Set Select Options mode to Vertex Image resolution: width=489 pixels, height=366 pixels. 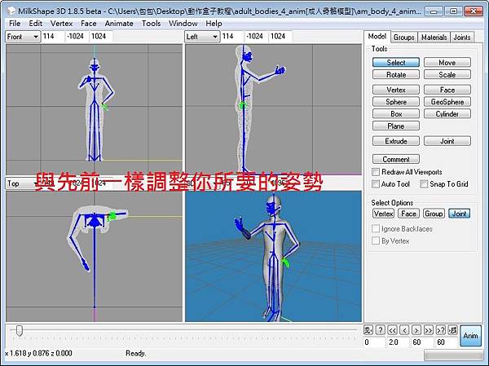pyautogui.click(x=384, y=214)
